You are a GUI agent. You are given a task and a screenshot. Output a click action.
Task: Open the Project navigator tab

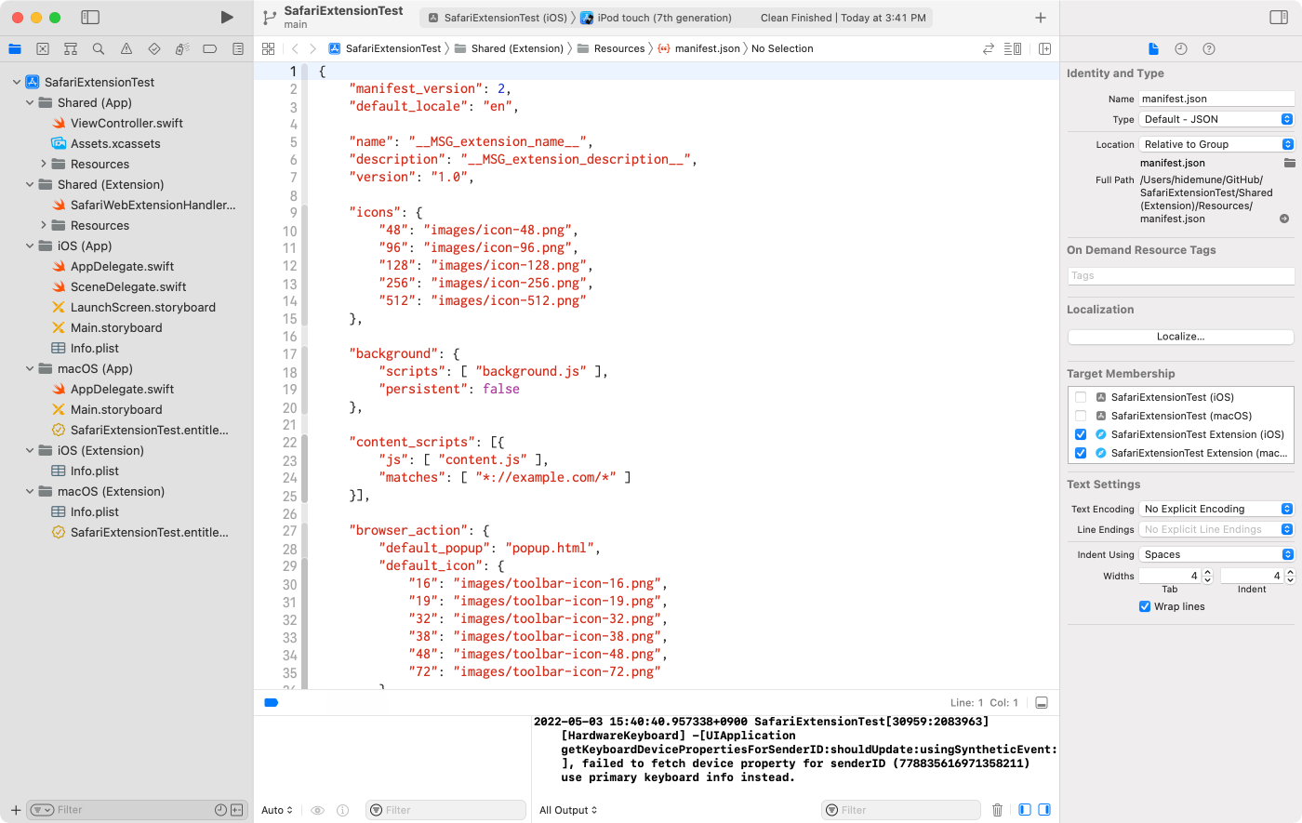click(15, 49)
